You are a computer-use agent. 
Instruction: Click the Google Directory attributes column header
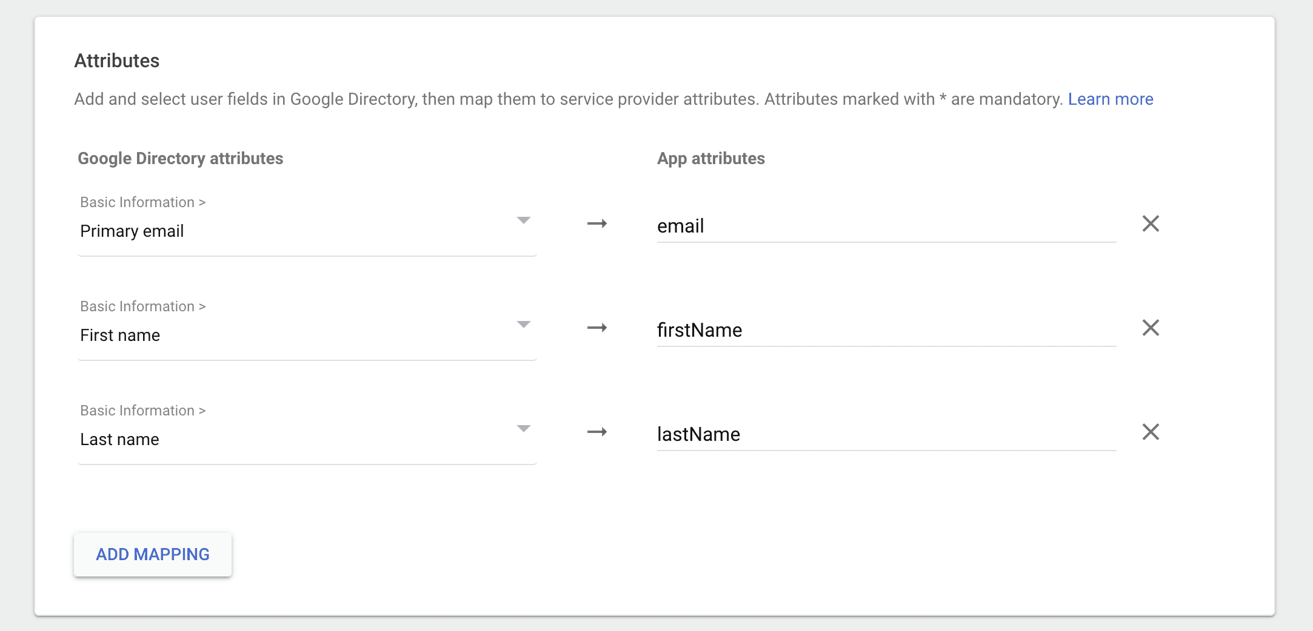(180, 159)
